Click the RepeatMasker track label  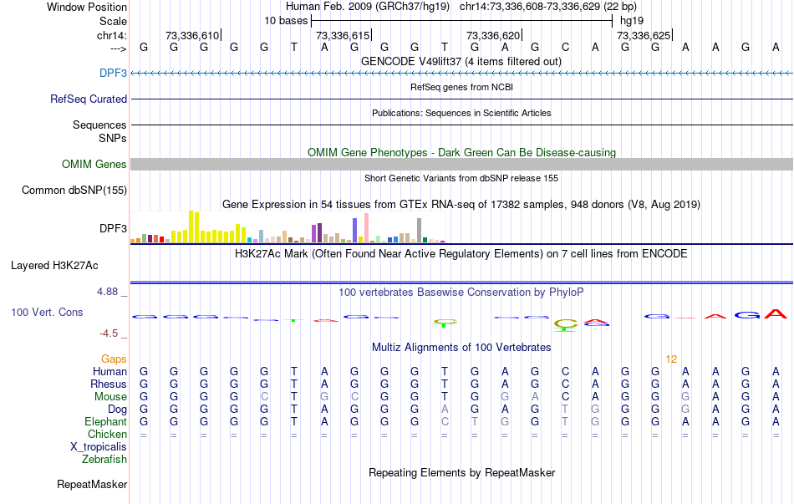pyautogui.click(x=92, y=484)
